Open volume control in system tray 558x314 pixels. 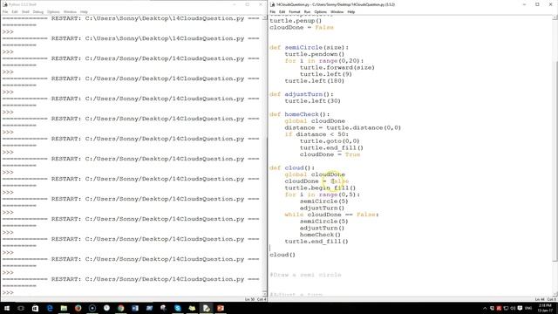click(513, 308)
